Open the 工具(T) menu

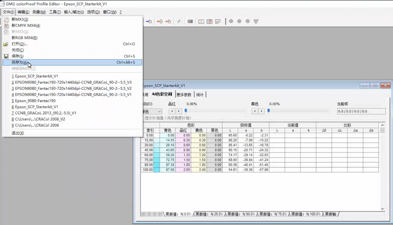[55, 12]
